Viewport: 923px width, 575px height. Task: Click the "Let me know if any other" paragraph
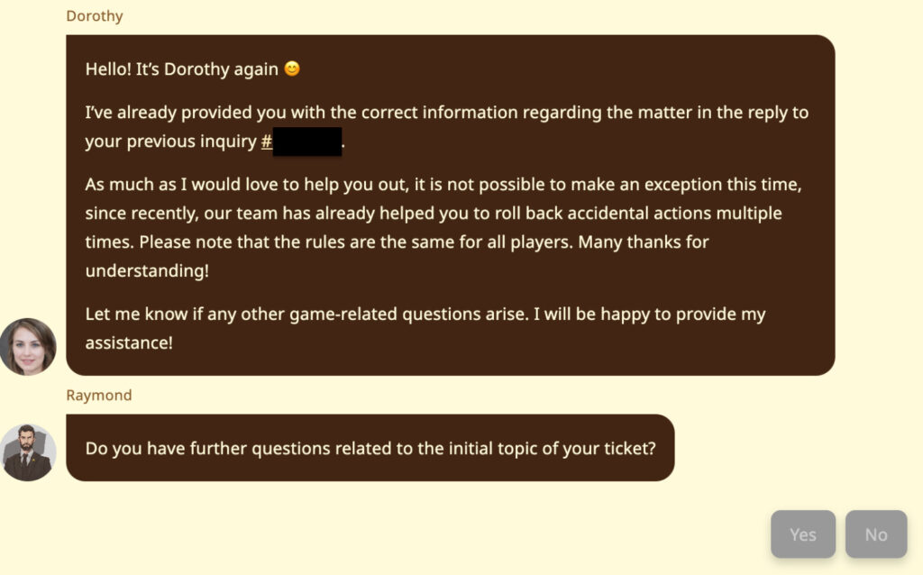pyautogui.click(x=425, y=328)
